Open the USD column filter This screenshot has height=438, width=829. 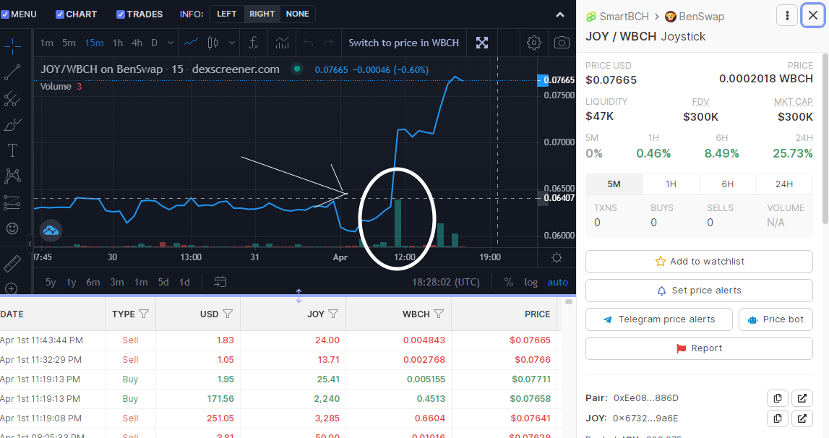[x=228, y=314]
